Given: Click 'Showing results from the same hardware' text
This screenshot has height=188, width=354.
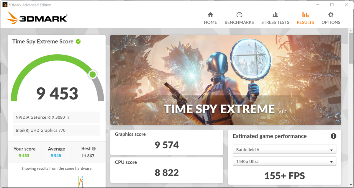Looking at the screenshot, I should point(56,169).
